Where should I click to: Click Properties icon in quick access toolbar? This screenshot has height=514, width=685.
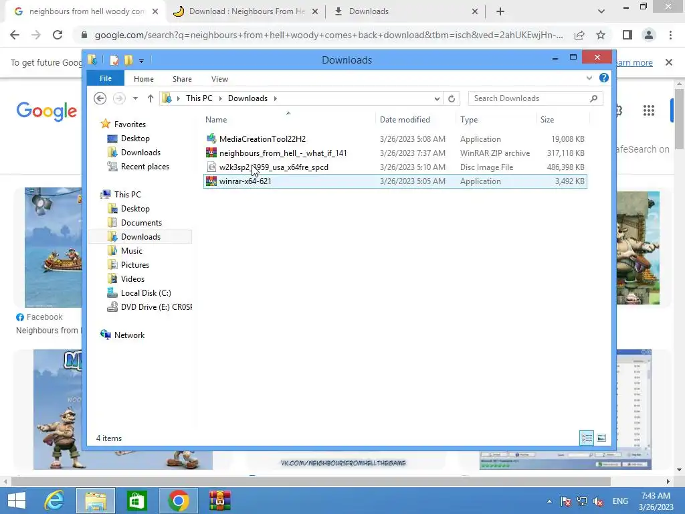coord(114,60)
